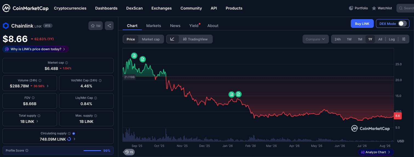
Task: Click info icon next to Volume (24h)
Action: [40, 81]
